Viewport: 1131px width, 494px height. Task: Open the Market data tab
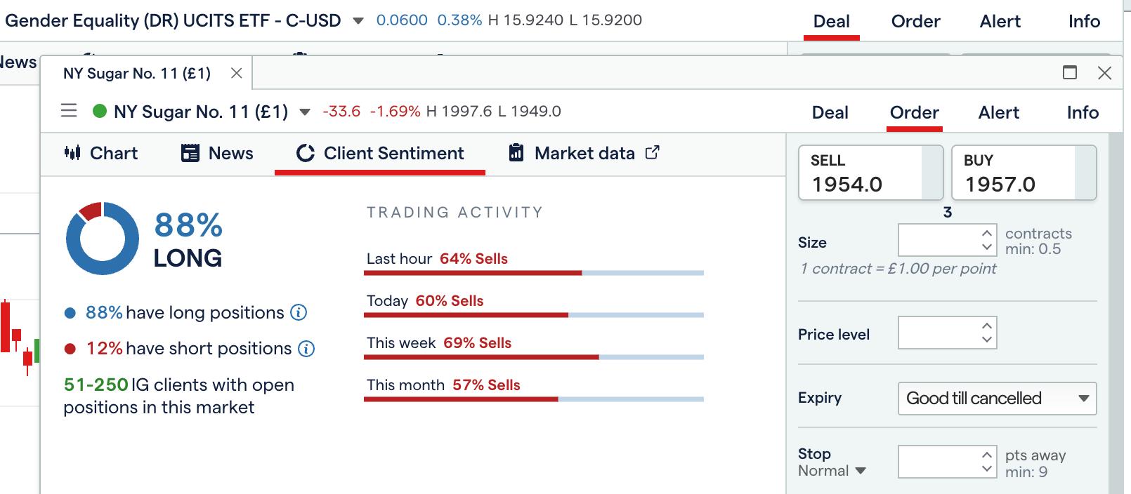(584, 153)
